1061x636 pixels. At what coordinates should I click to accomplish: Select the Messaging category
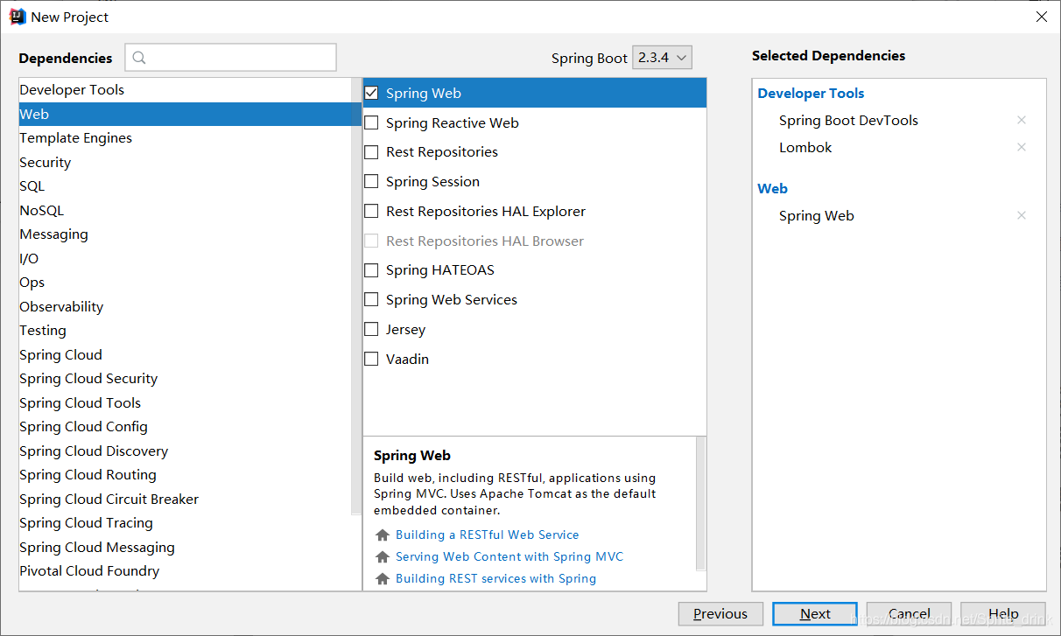coord(185,234)
